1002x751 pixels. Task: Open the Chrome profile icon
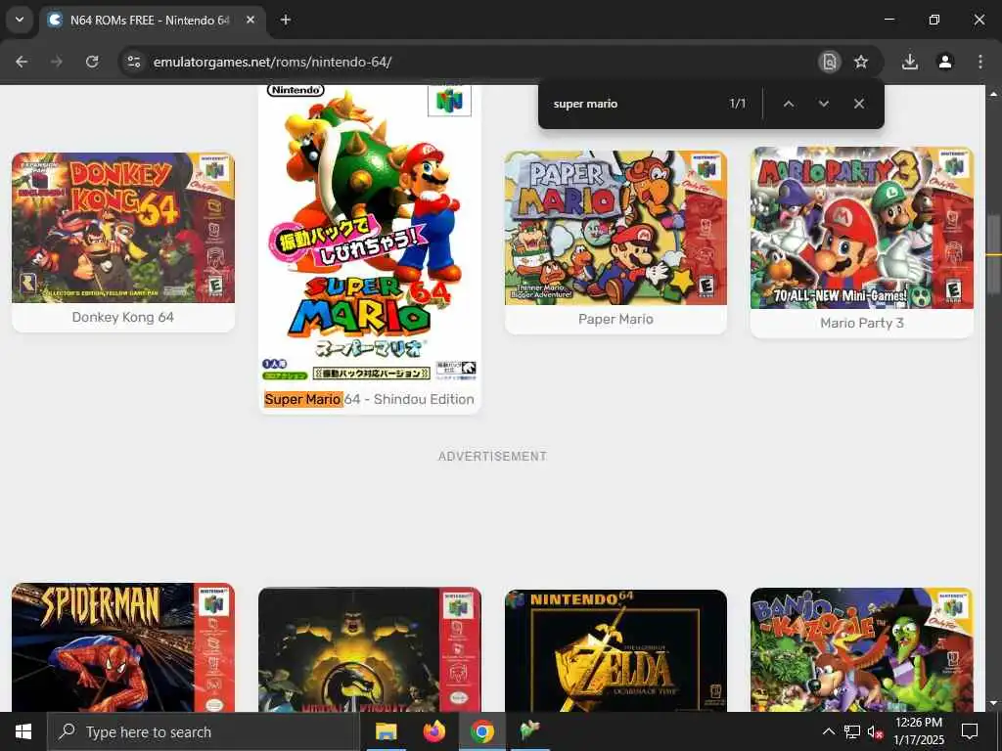(x=945, y=62)
